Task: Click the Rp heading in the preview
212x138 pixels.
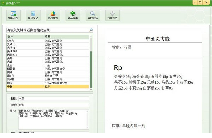Action: pyautogui.click(x=118, y=68)
